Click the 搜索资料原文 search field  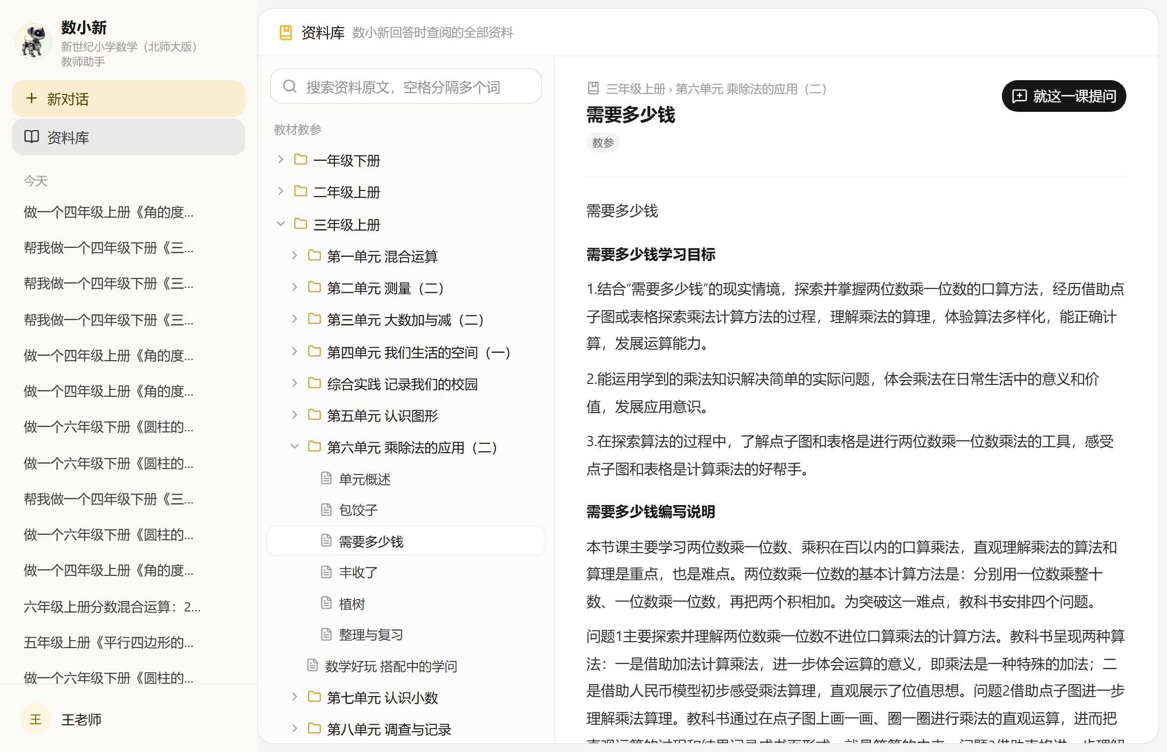point(406,87)
